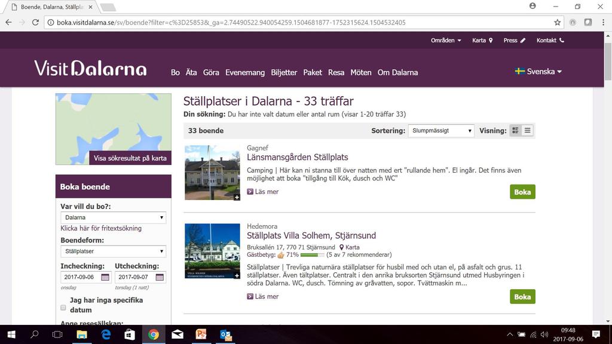Bookmark this page with star icon

[x=558, y=23]
